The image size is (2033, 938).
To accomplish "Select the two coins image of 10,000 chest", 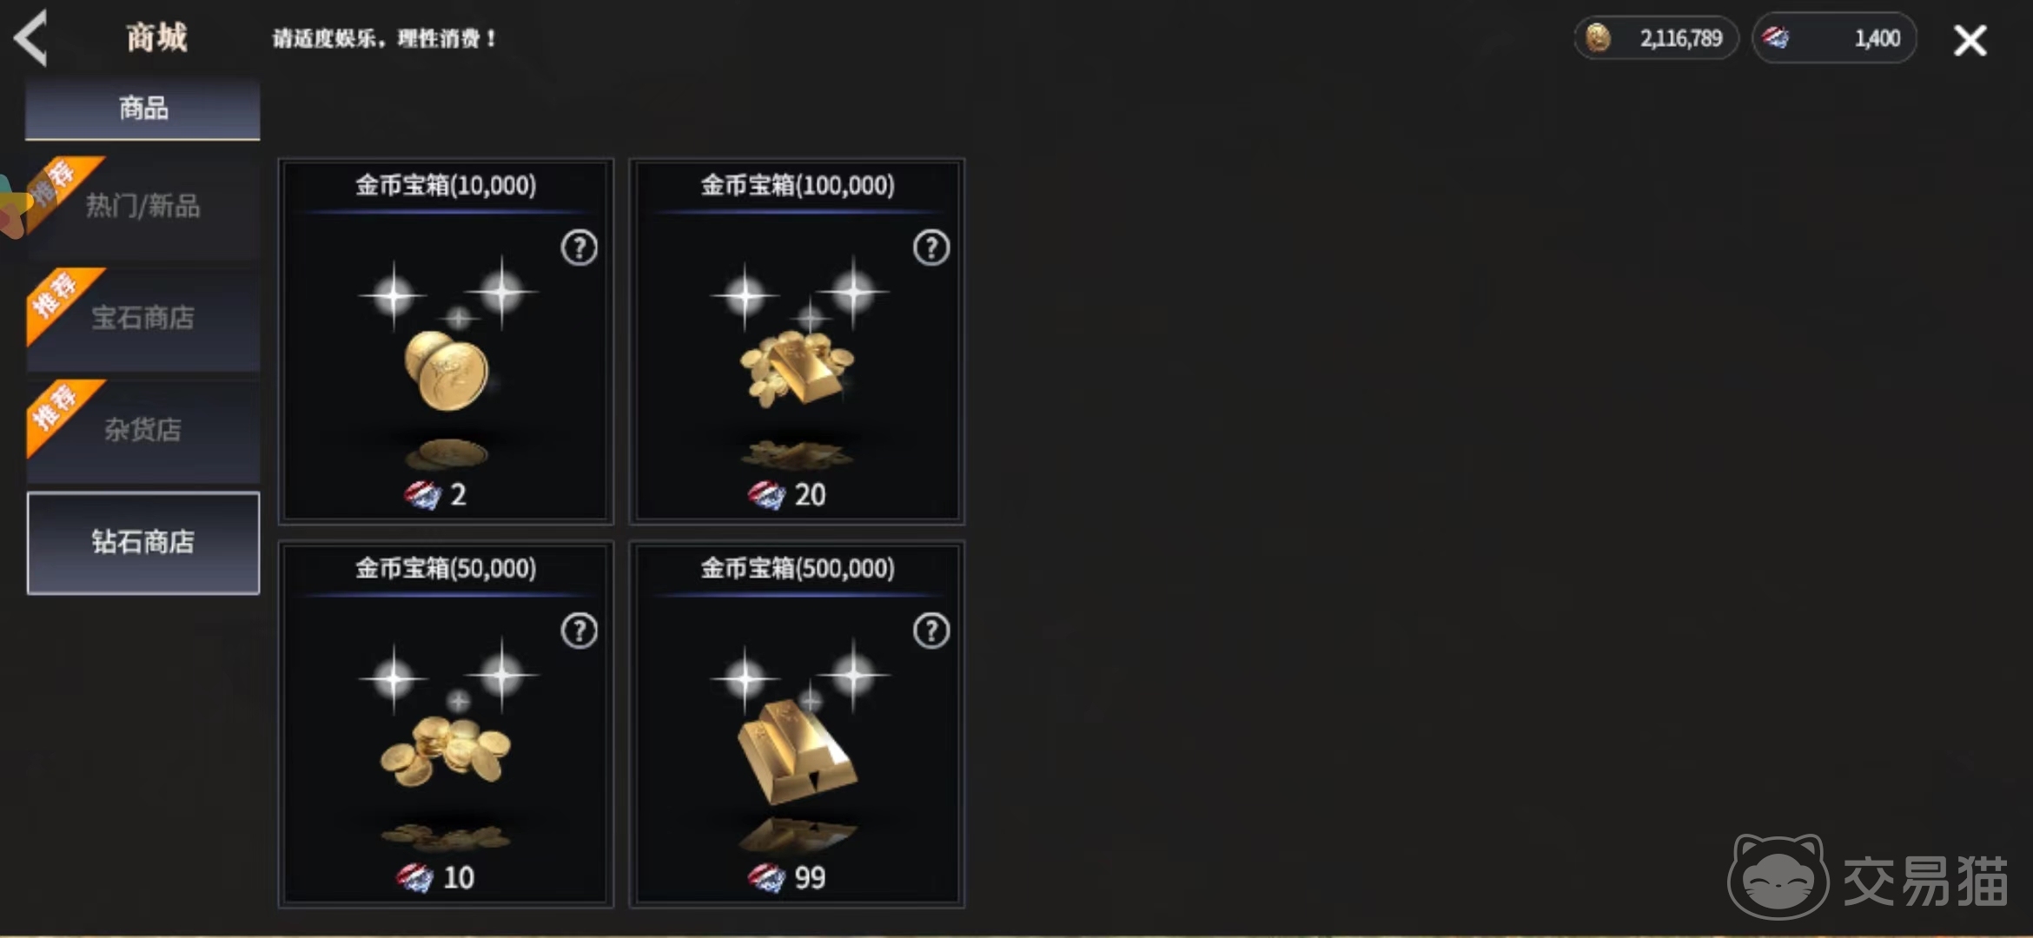I will tap(446, 371).
